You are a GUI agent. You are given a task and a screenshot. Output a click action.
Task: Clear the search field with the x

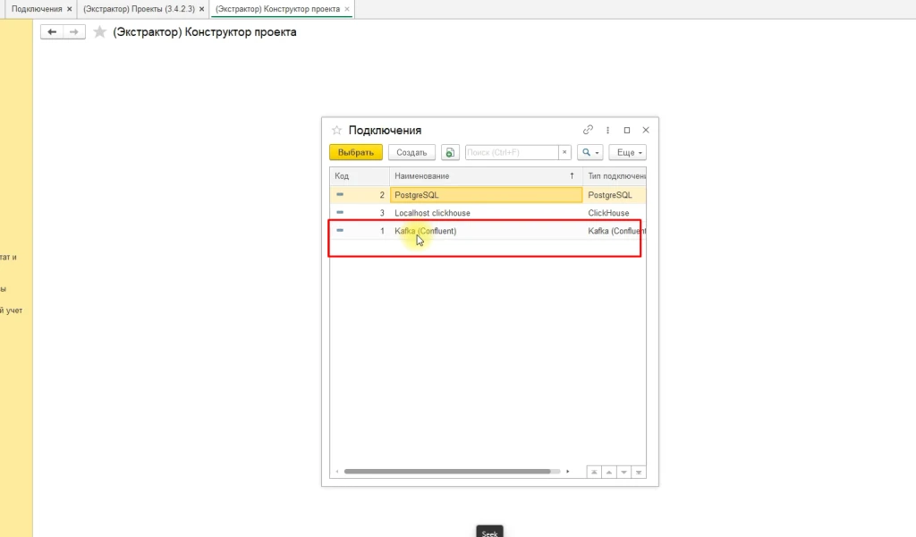[564, 153]
